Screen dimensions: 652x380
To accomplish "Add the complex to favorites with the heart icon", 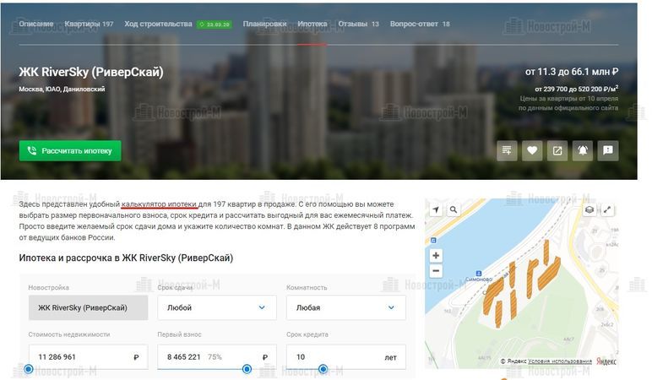I will click(532, 150).
